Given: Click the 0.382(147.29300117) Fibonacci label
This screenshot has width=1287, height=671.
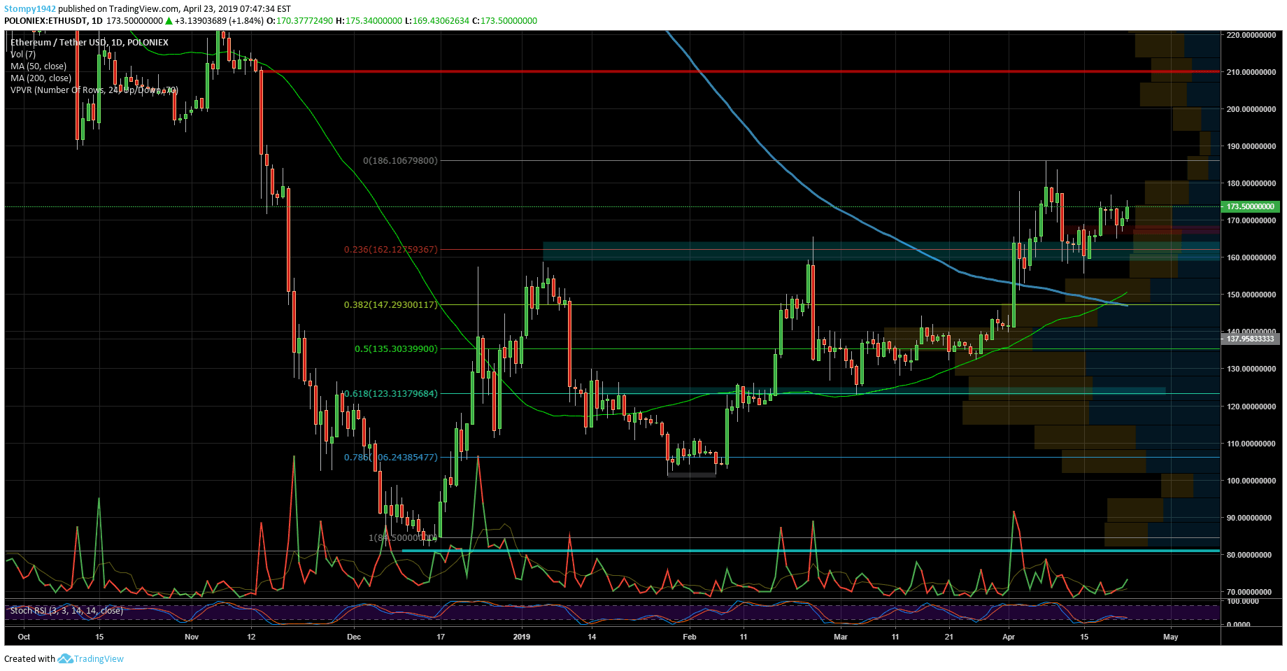Looking at the screenshot, I should pos(391,305).
